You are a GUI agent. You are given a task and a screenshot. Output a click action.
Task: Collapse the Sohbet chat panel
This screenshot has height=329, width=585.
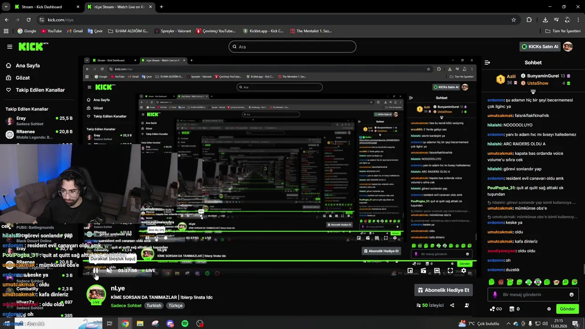(x=487, y=63)
